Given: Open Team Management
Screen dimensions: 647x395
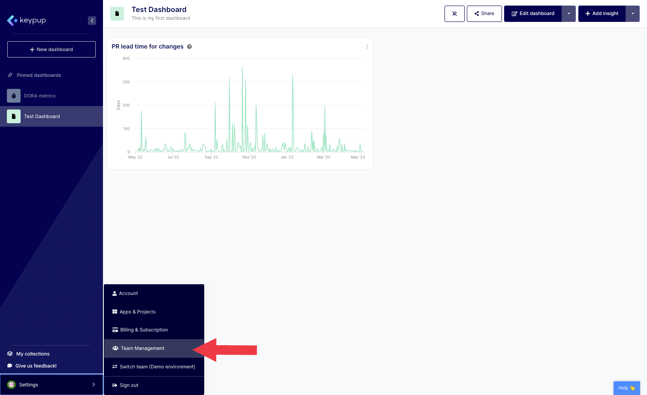Looking at the screenshot, I should (x=142, y=348).
